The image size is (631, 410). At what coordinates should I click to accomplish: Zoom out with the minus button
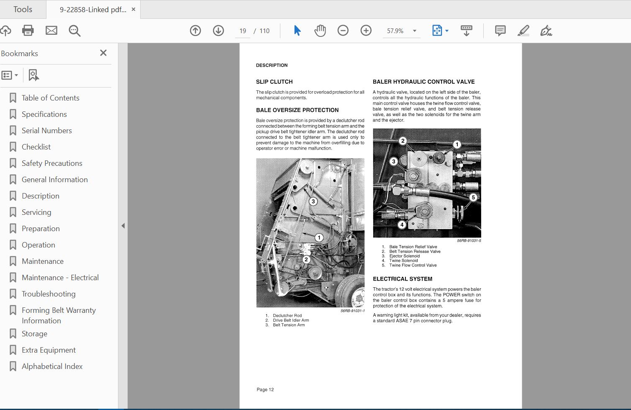tap(343, 31)
